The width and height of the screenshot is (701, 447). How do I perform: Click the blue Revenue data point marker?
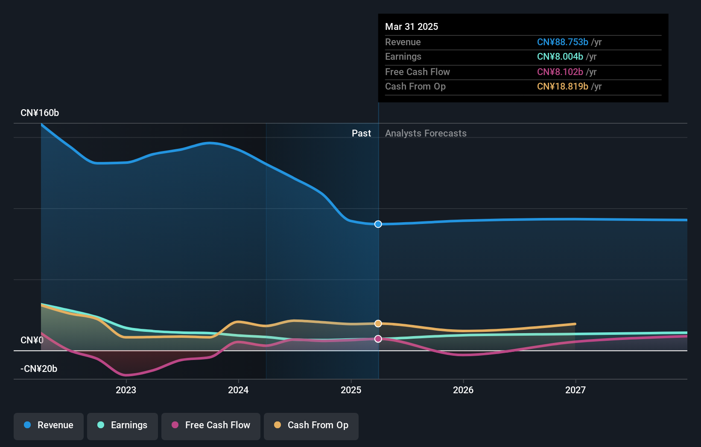click(378, 224)
